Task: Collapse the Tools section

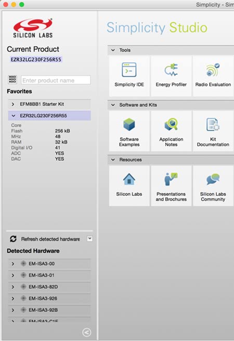Action: (x=113, y=50)
